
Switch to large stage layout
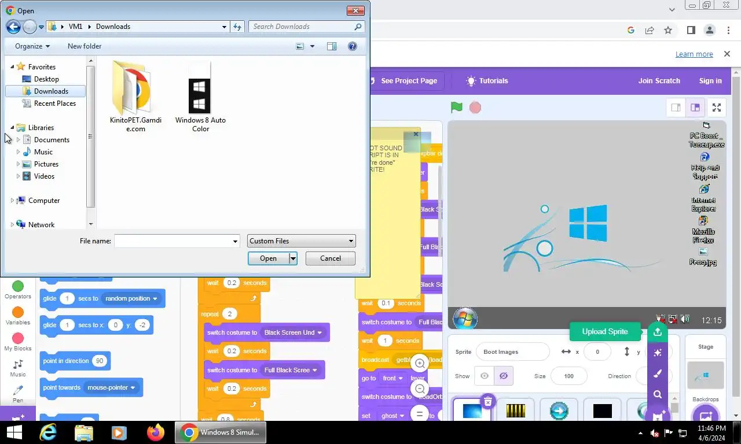[x=695, y=108]
